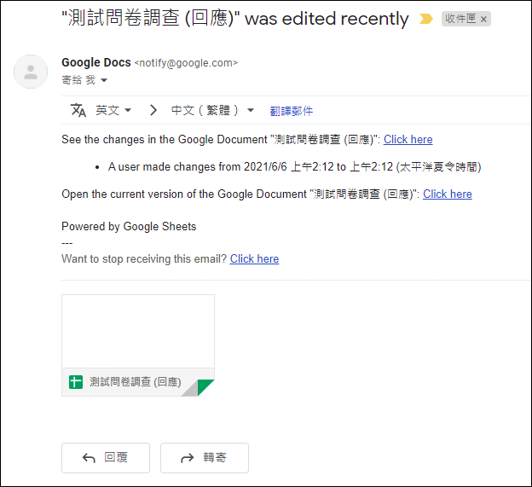Click the green Google Sheets icon on attachment

(x=76, y=382)
